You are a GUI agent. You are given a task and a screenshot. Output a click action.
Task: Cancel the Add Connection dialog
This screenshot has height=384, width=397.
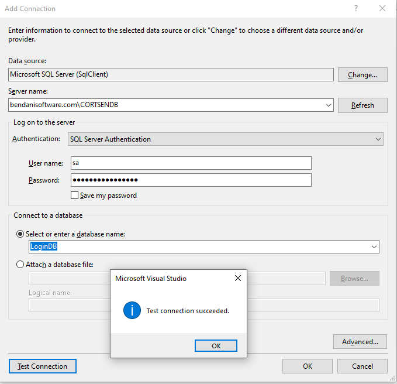pyautogui.click(x=363, y=366)
